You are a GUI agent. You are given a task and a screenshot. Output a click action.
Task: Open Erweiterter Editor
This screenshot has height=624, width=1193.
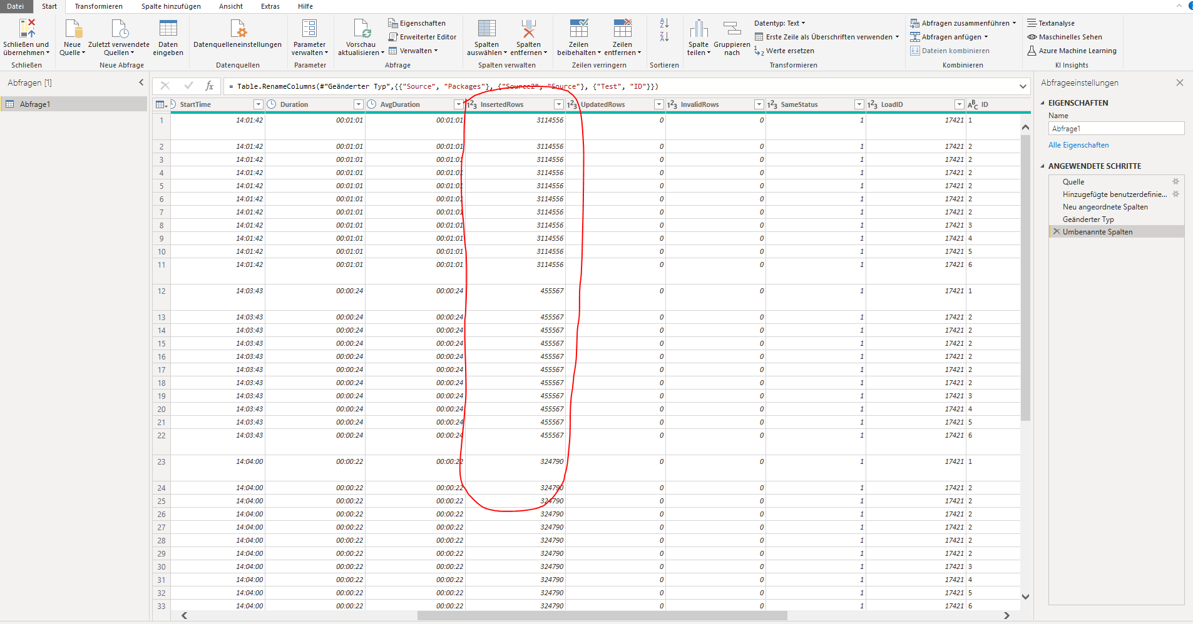(x=422, y=37)
